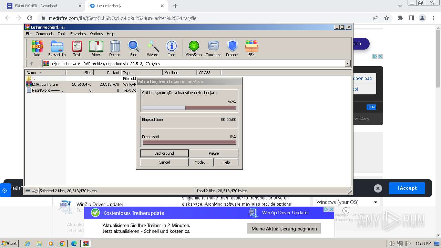
Task: Click the Start button
Action: coord(10,244)
